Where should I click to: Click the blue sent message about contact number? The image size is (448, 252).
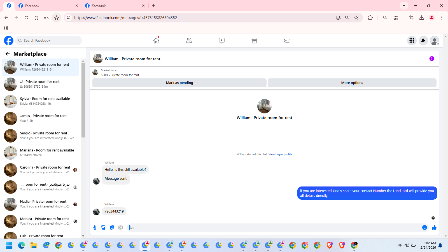(367, 193)
